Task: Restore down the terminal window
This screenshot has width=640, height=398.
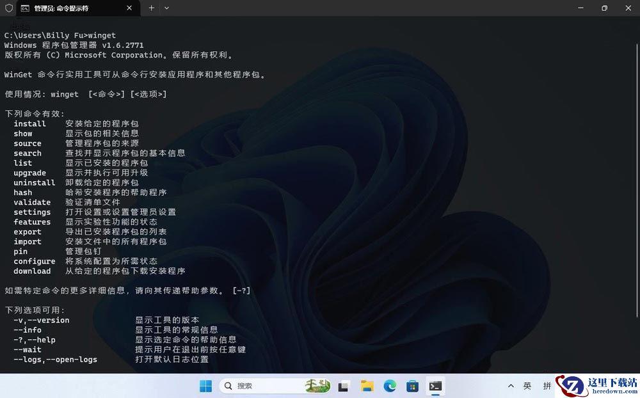Action: coord(605,8)
